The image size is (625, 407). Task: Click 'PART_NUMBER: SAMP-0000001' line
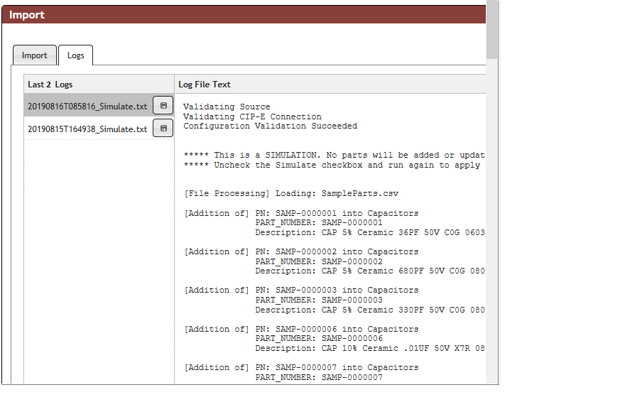(x=319, y=222)
